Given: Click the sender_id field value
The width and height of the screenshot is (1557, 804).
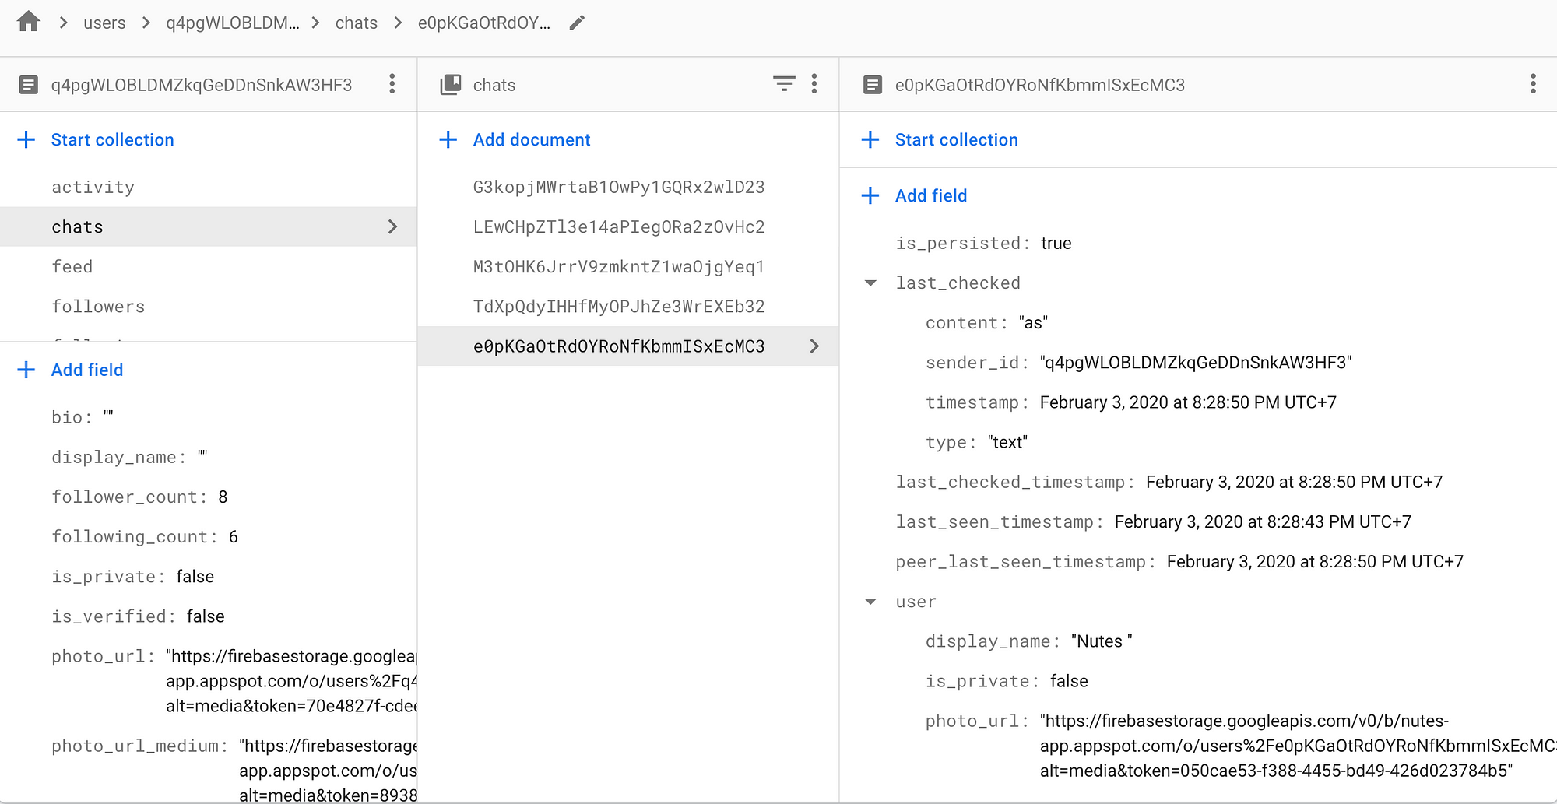Looking at the screenshot, I should pos(1196,363).
